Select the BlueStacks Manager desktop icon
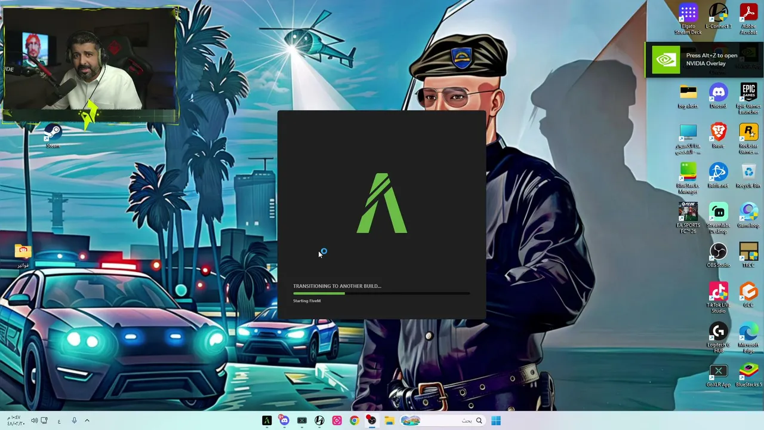Viewport: 764px width, 430px height. [688, 179]
